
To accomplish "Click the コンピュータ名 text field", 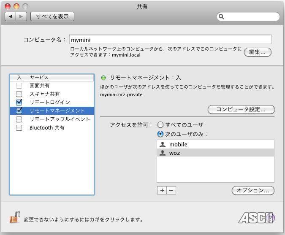I will point(170,39).
